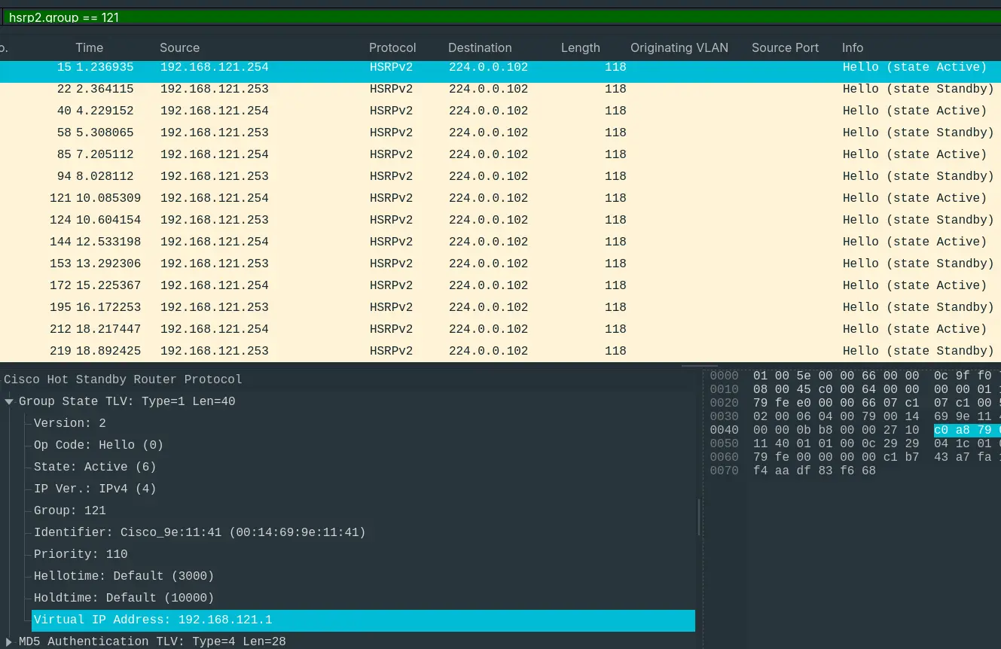Viewport: 1001px width, 649px height.
Task: Select the Identifier Cisco_9e:11:41 field
Action: click(x=199, y=532)
